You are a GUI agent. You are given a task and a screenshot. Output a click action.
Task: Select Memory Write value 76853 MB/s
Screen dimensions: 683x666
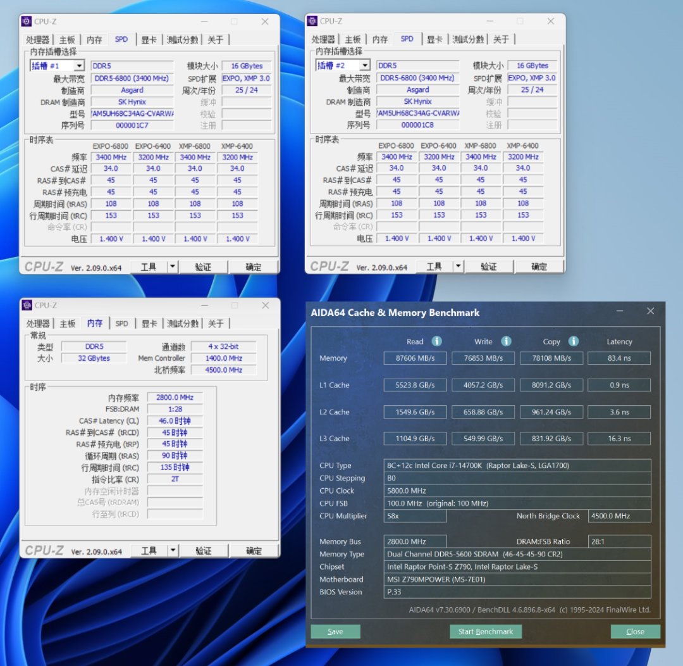point(483,358)
